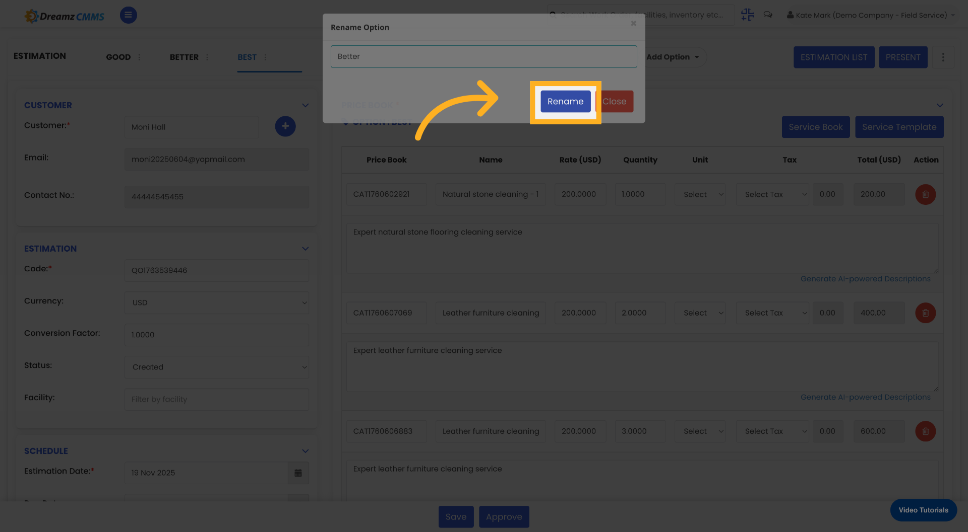Click the natural stone flooring description box
Viewport: 968px width, 532px height.
point(642,248)
